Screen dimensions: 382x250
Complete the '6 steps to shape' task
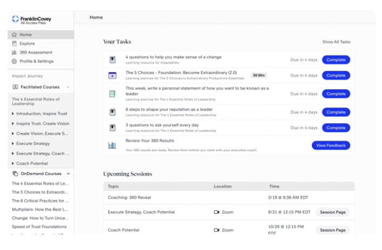click(336, 112)
